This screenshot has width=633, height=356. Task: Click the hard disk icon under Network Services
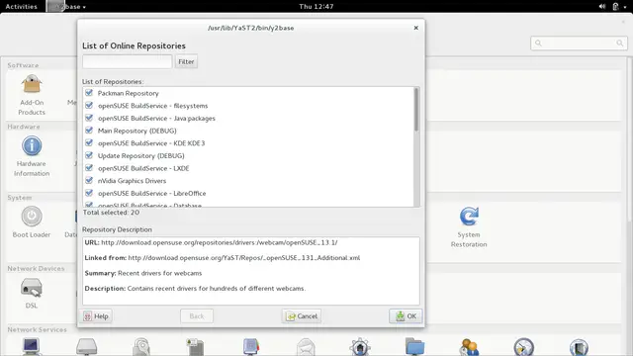tap(87, 347)
